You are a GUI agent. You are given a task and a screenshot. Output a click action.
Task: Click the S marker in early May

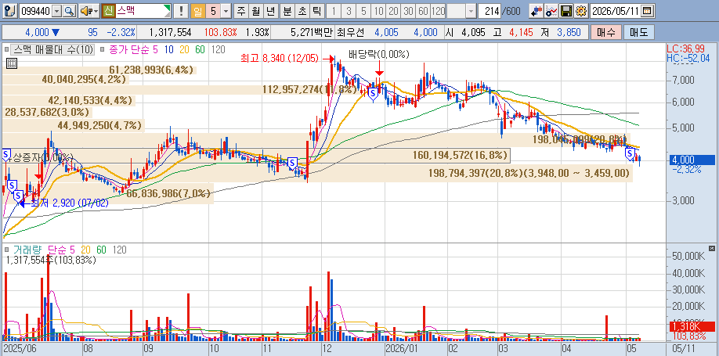(x=630, y=154)
